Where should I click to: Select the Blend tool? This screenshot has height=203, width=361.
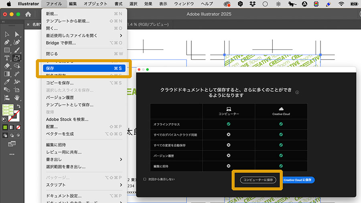point(7,90)
